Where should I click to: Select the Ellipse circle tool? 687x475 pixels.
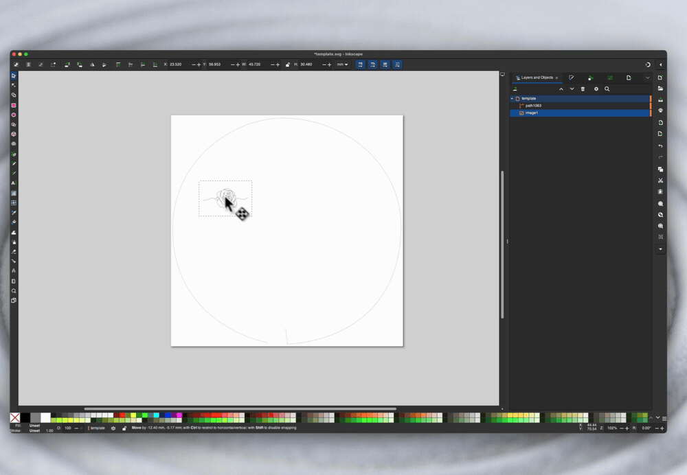pos(14,115)
